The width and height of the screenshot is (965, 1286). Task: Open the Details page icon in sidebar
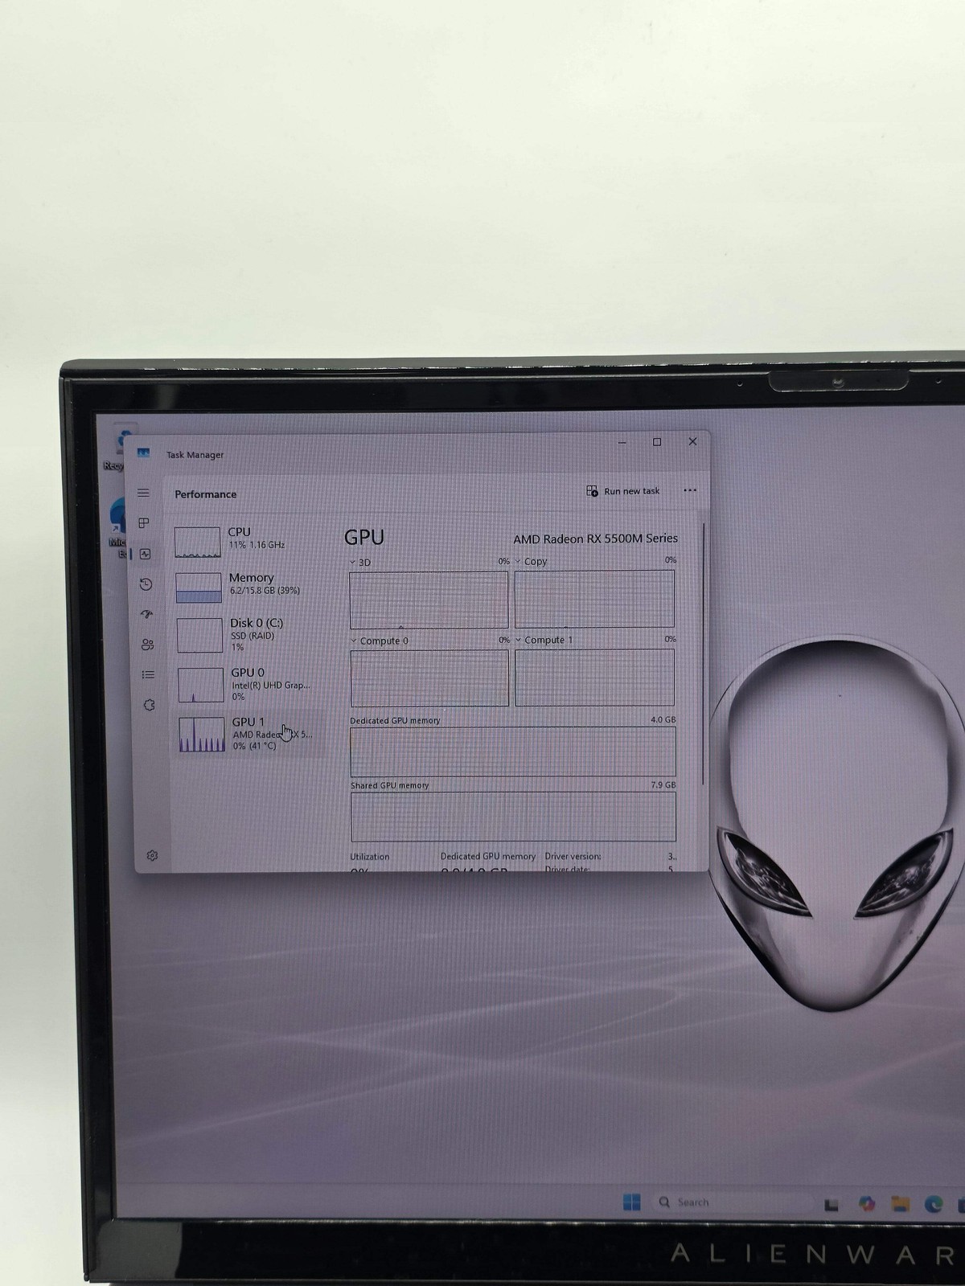148,675
